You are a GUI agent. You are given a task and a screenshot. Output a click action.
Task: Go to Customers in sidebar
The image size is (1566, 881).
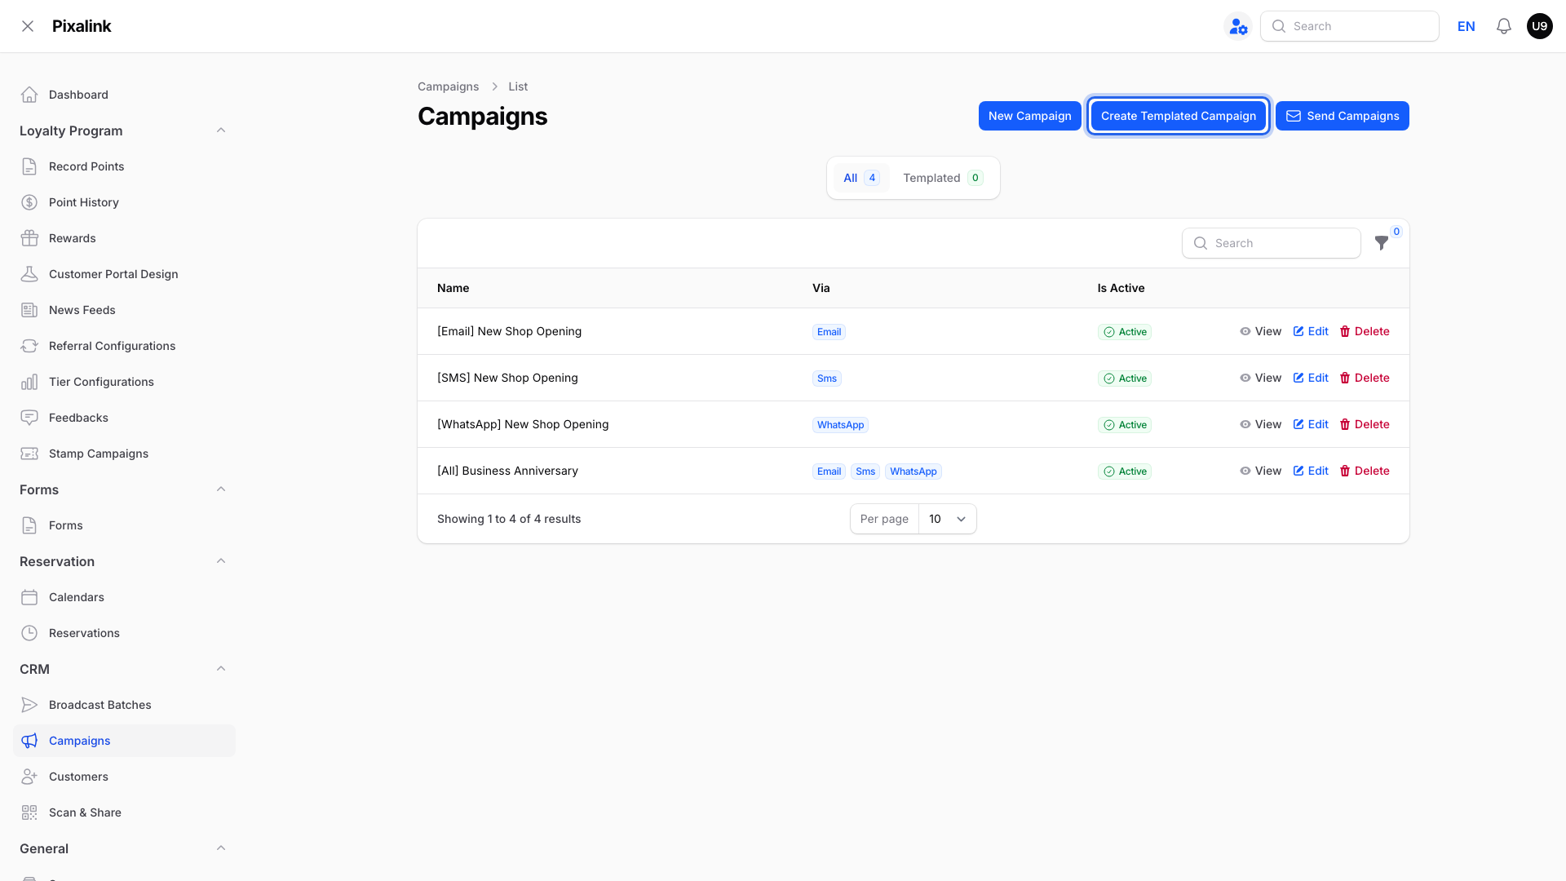[124, 777]
